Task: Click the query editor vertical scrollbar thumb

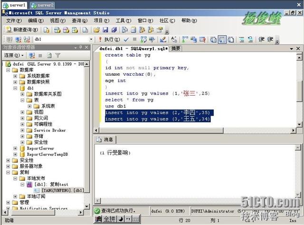Action: 299,91
